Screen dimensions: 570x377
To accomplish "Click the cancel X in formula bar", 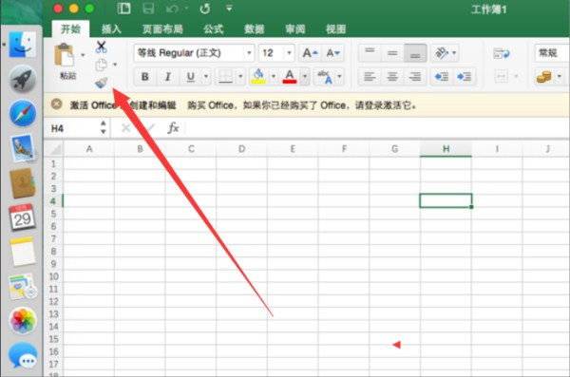I will coord(126,128).
